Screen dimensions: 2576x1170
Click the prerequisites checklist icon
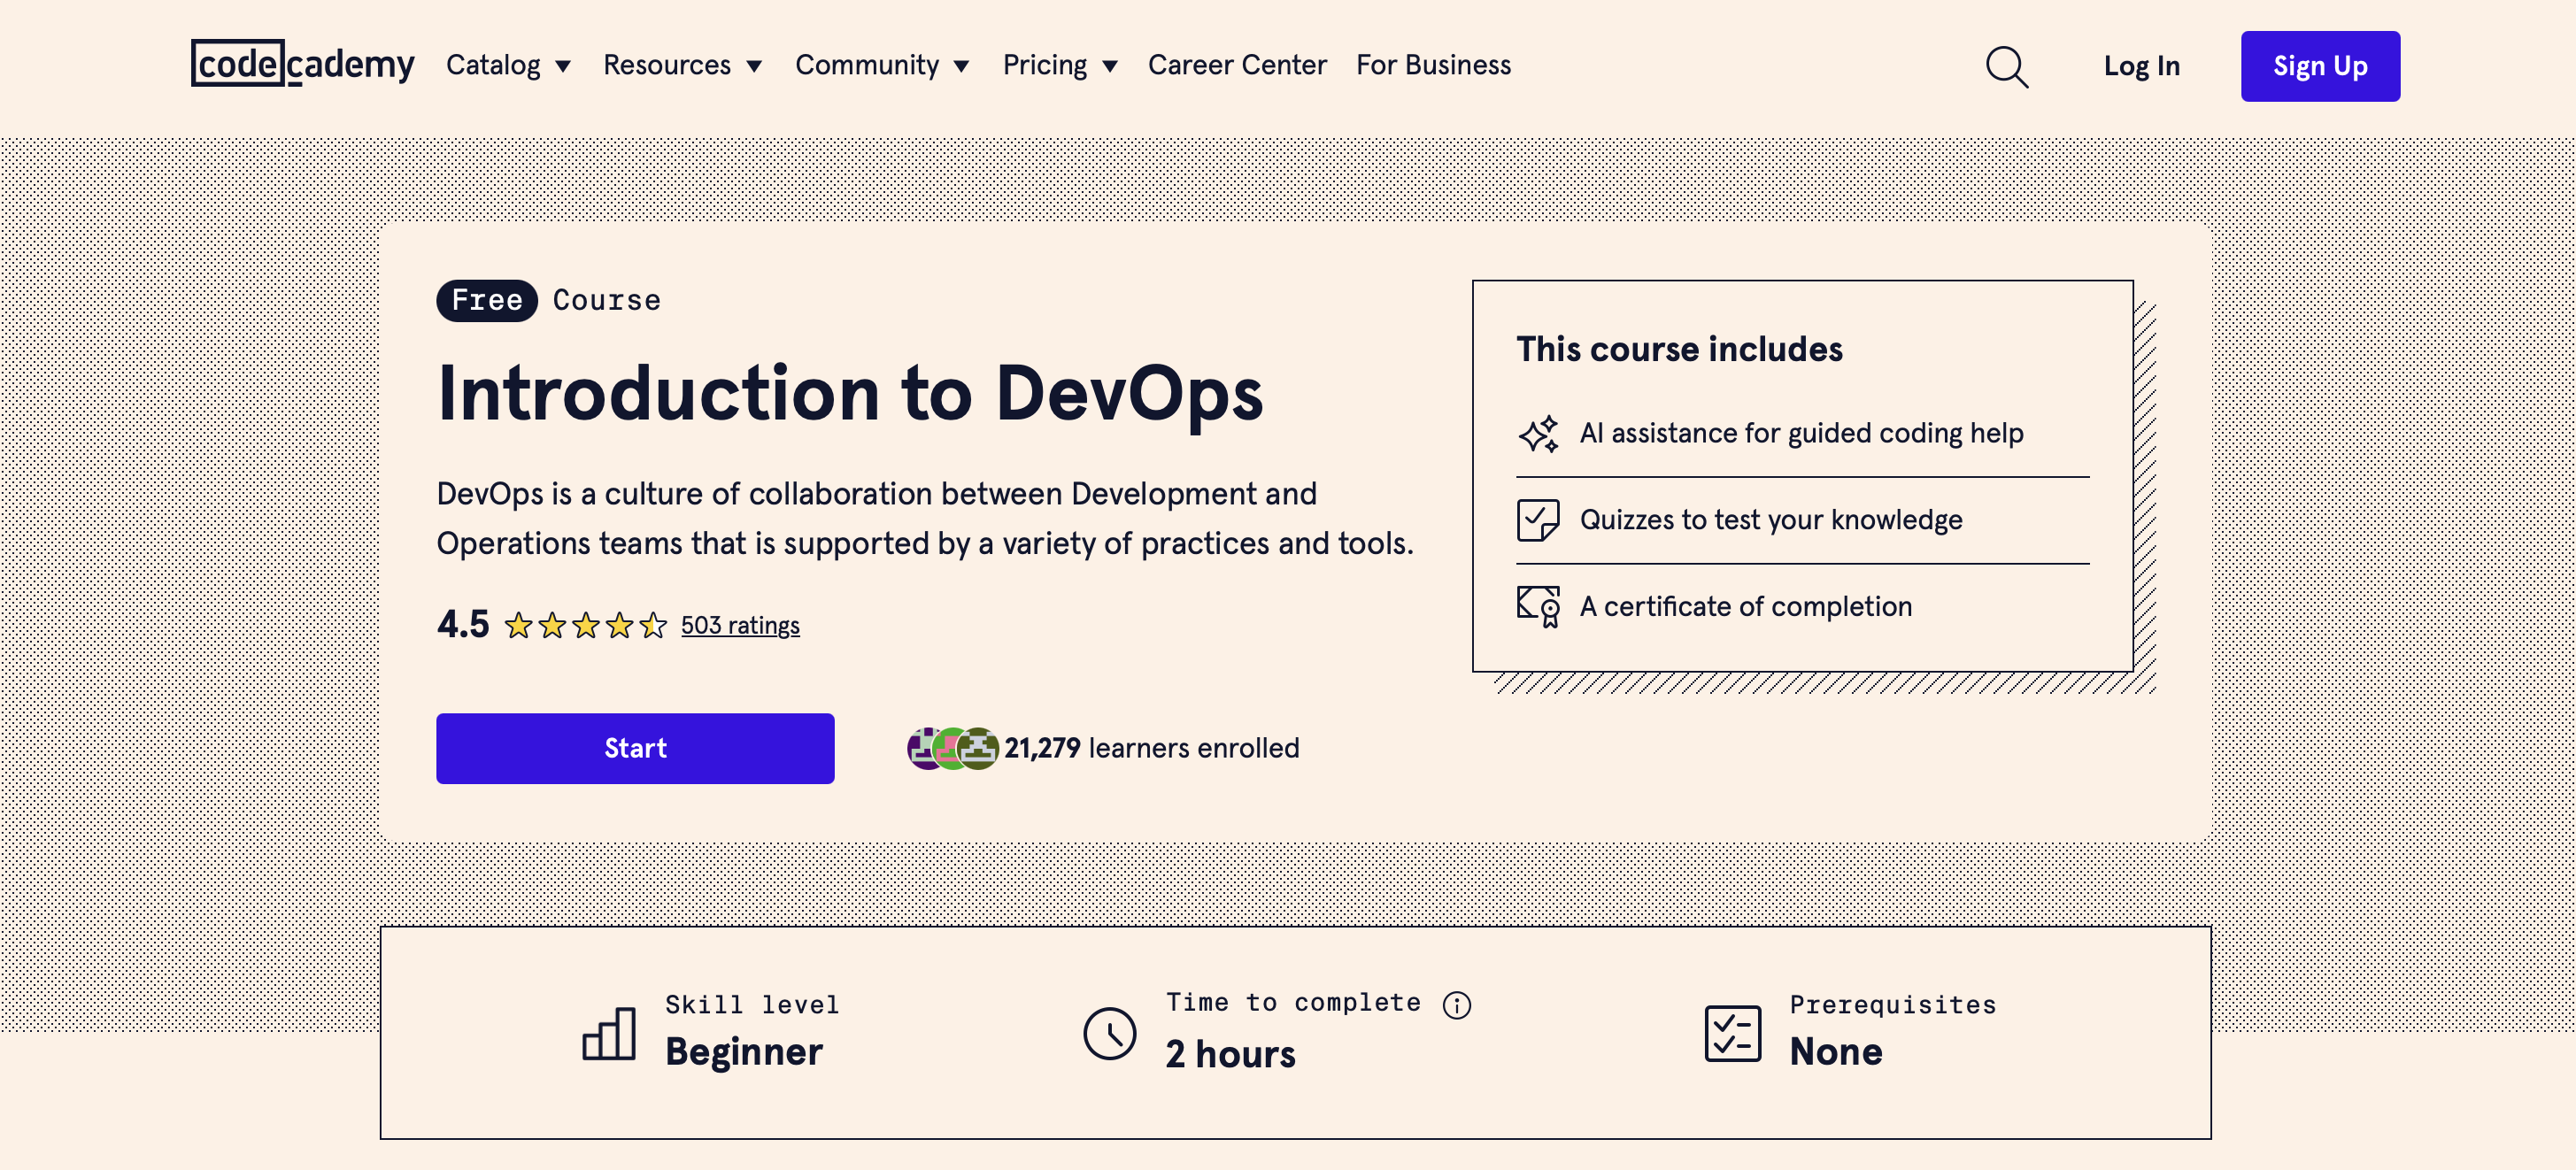pos(1733,1033)
